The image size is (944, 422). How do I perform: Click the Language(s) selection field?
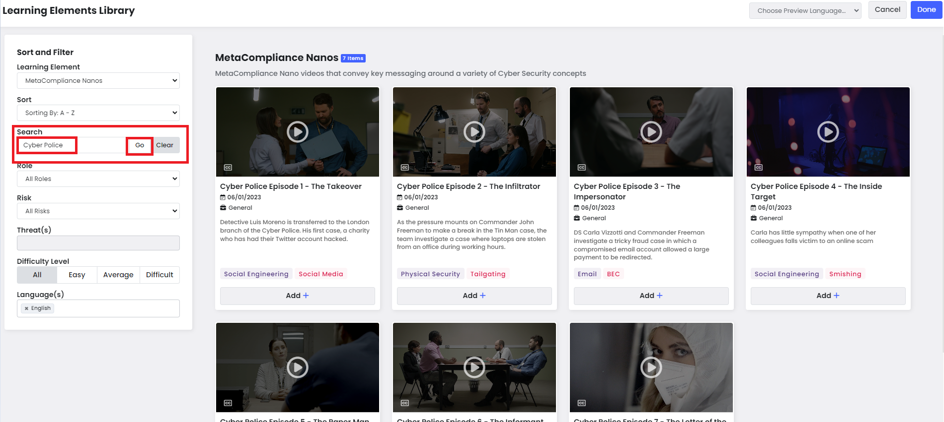[98, 308]
